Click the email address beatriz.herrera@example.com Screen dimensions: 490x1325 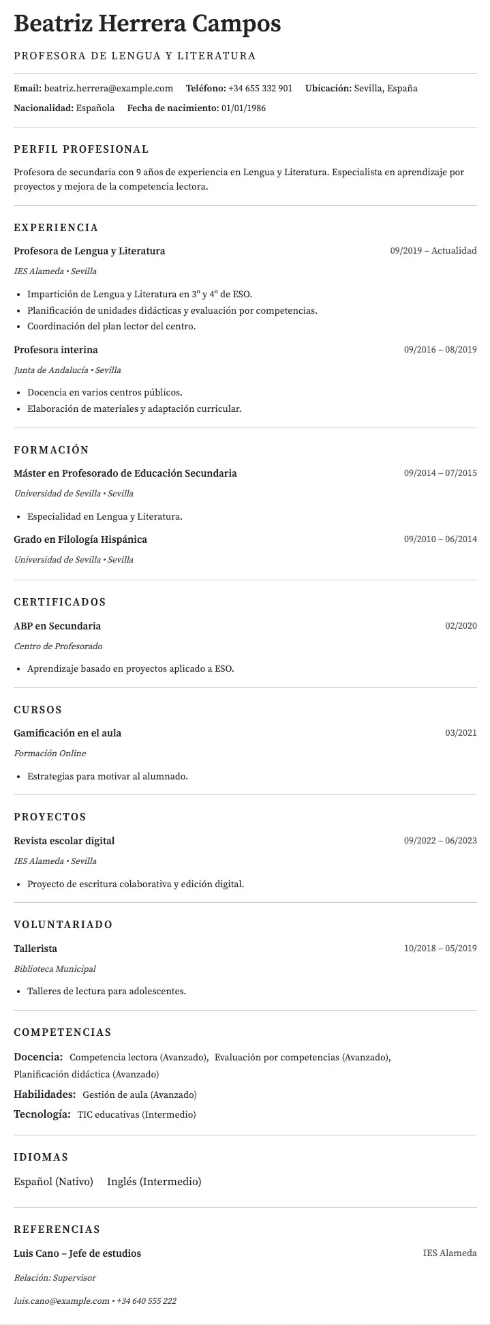point(108,89)
